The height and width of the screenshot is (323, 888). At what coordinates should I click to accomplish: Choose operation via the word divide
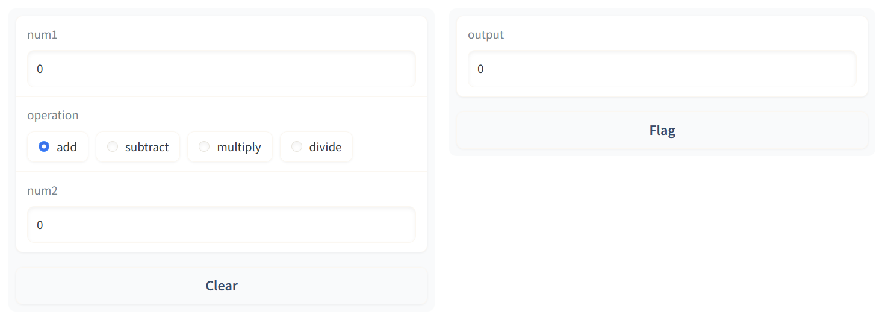click(325, 147)
